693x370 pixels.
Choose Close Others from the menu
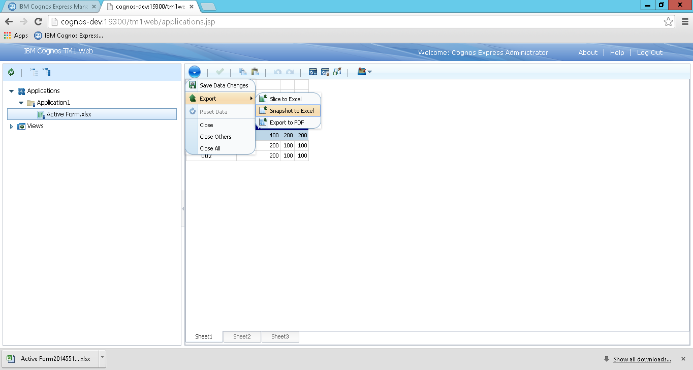(220, 137)
